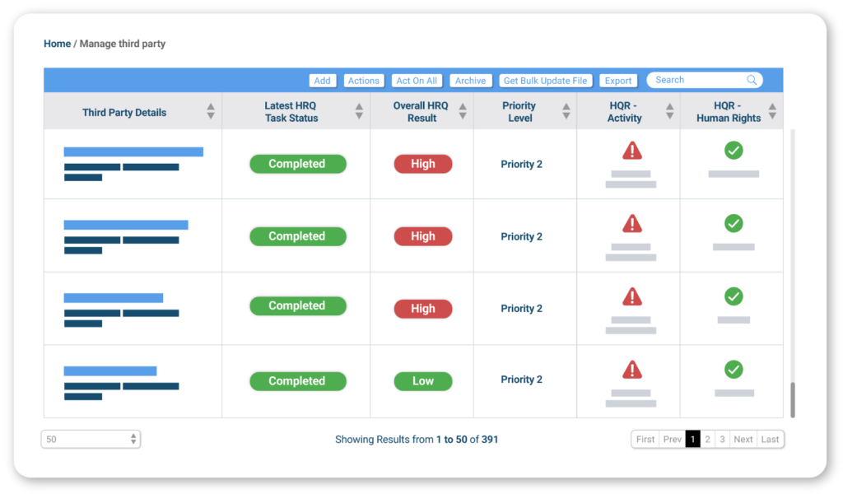The width and height of the screenshot is (843, 494).
Task: Sort by Third Party Details column
Action: coord(211,111)
